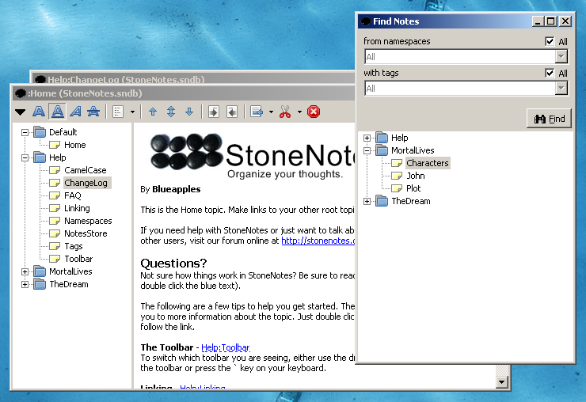Apply italic text formatting

76,112
